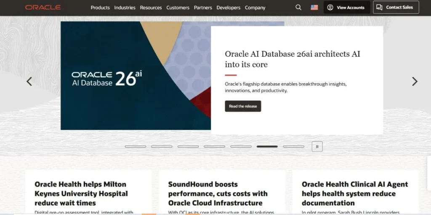Select the US flag country icon
The image size is (431, 215).
point(314,8)
